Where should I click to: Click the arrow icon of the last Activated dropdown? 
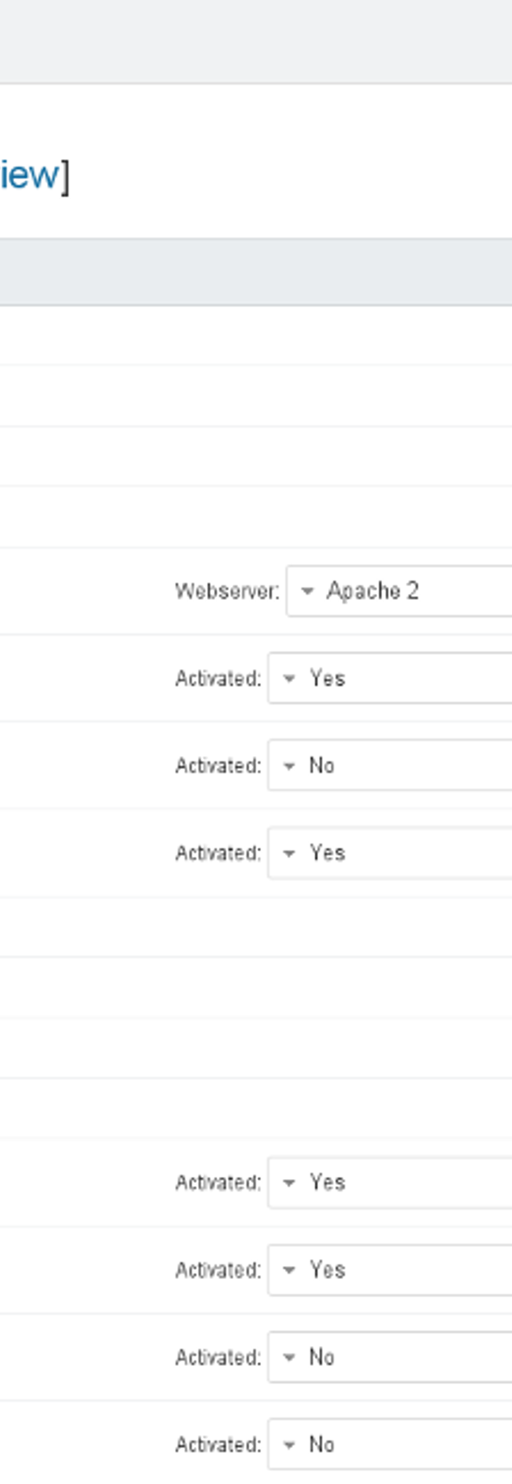tap(289, 1445)
